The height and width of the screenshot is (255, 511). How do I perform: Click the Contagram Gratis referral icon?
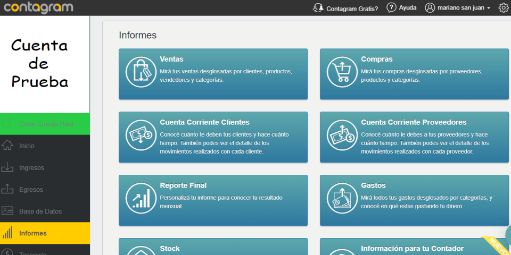(x=318, y=8)
